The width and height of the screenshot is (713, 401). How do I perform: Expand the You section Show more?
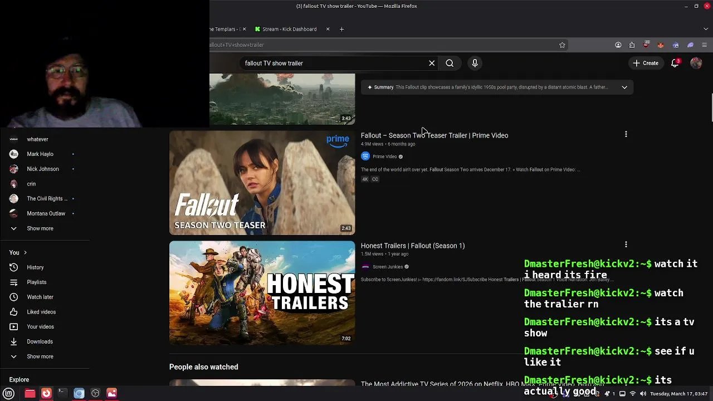click(x=40, y=356)
